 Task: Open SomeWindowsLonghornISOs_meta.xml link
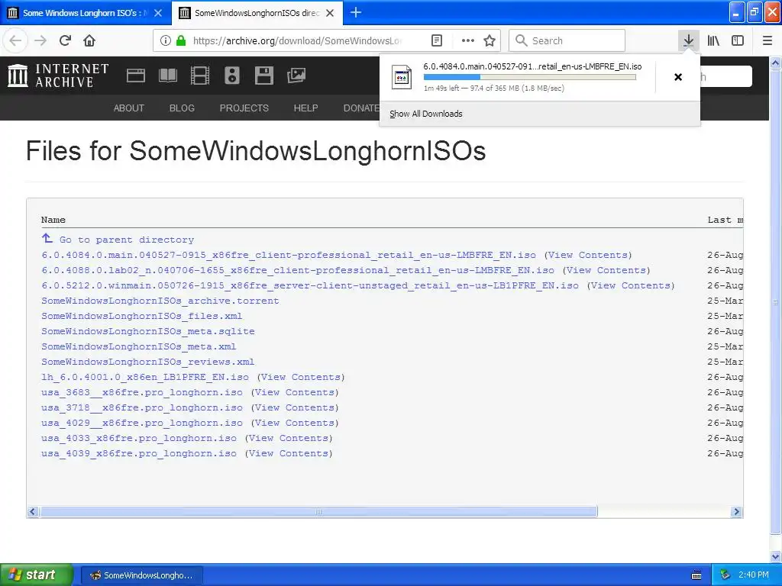coord(139,346)
